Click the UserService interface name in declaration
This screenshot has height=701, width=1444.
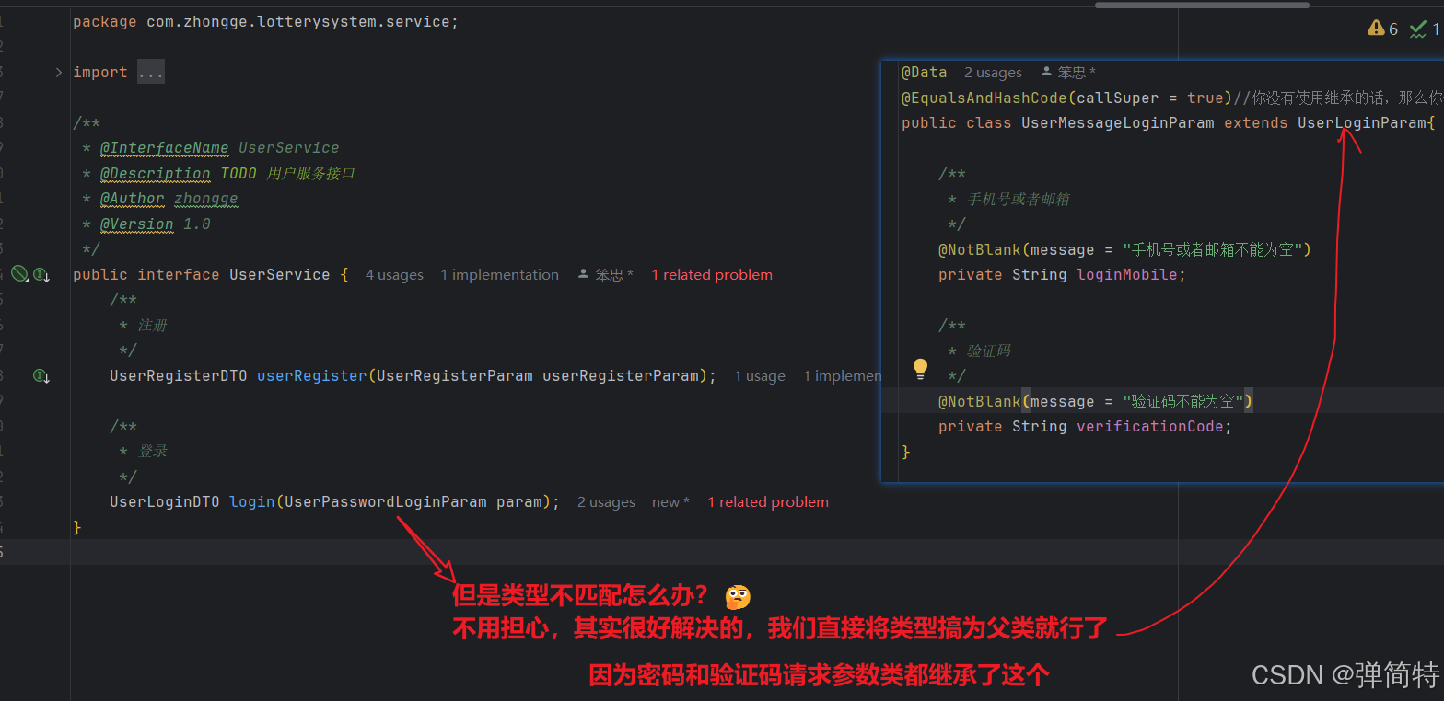click(x=280, y=274)
